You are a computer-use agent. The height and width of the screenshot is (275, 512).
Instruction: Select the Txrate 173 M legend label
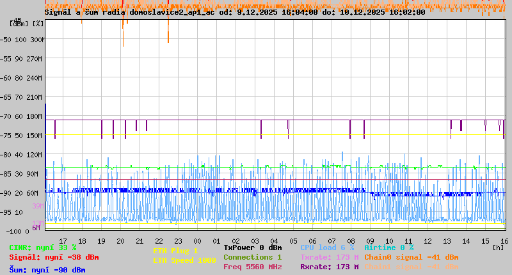(x=329, y=257)
